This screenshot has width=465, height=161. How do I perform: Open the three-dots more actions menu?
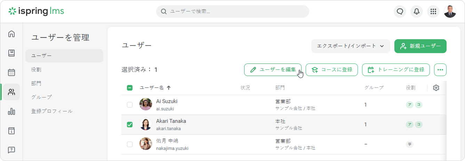[440, 70]
